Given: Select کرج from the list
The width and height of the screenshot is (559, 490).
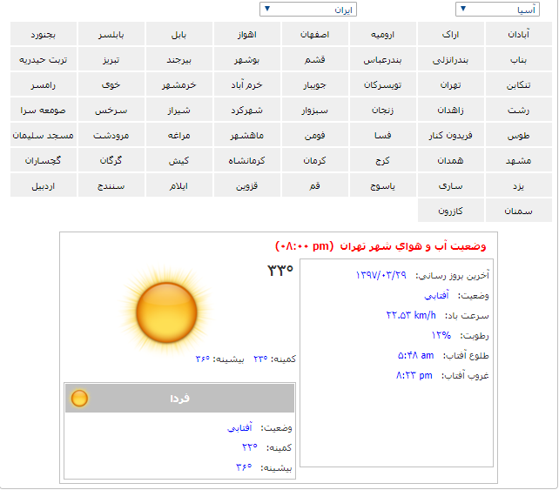Looking at the screenshot, I should (383, 160).
